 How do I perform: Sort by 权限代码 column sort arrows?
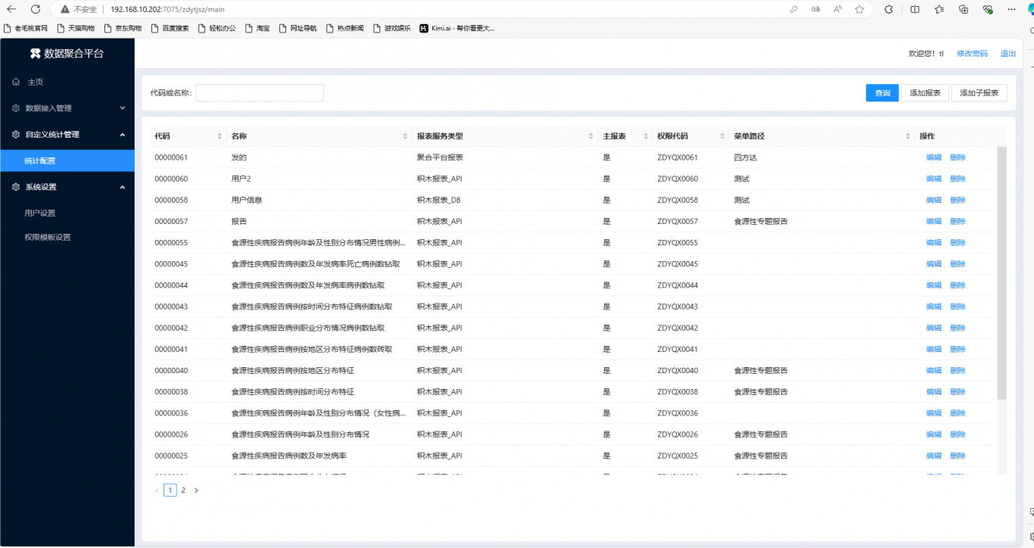(x=721, y=136)
